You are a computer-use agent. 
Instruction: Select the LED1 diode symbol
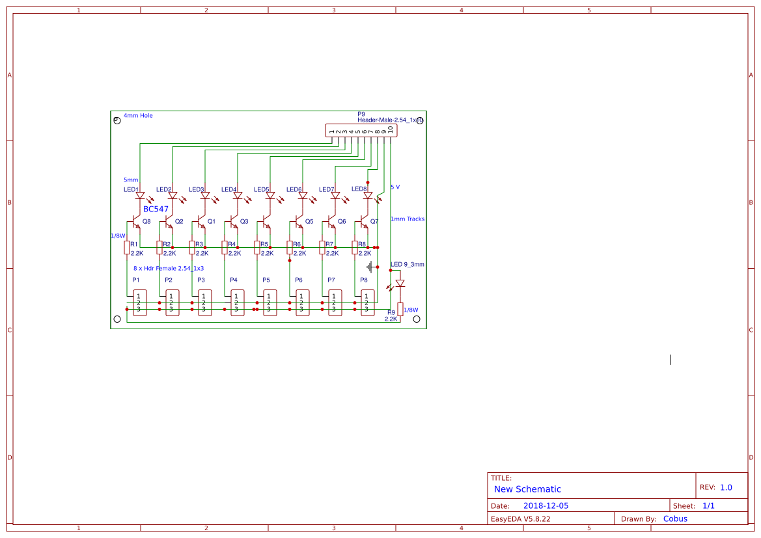tap(139, 195)
